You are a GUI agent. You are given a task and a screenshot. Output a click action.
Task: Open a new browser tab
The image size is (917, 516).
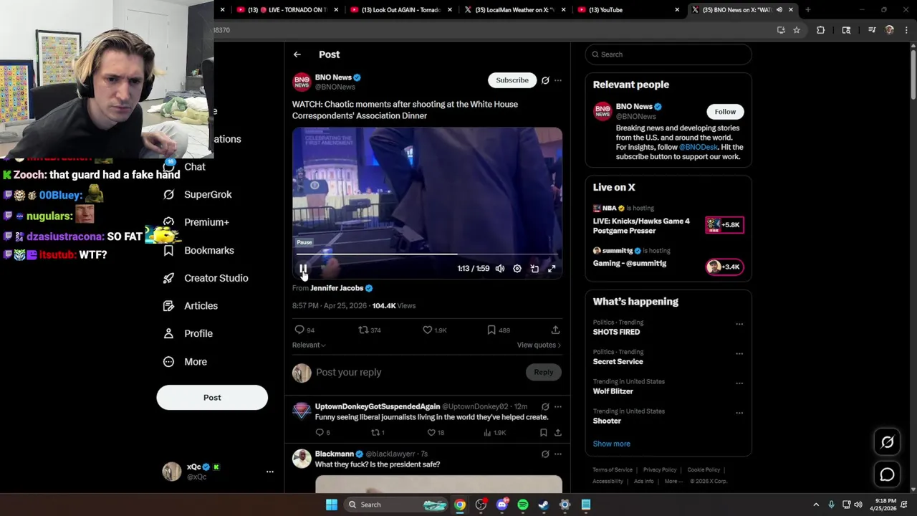click(807, 10)
